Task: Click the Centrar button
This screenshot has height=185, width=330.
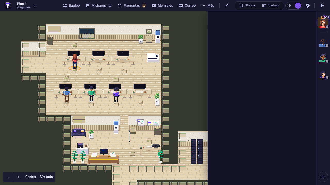Action: click(31, 177)
